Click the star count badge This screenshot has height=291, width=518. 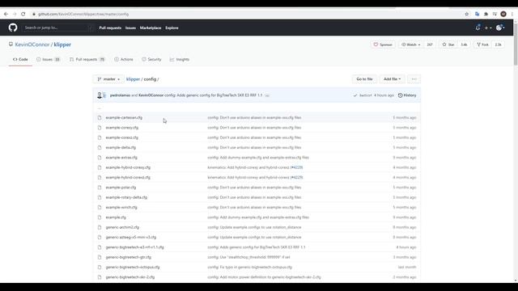[464, 44]
